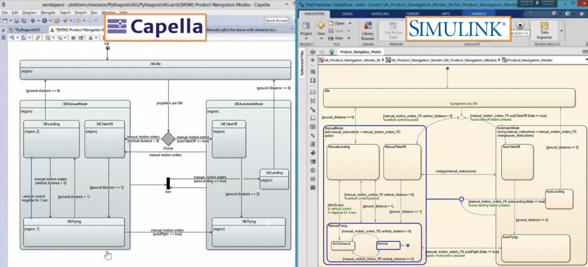Viewport: 588px width, 267px height.
Task: Click the gear icon in Capella toolbar
Action: point(33,21)
